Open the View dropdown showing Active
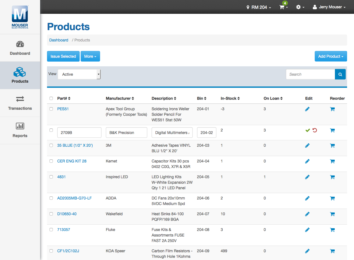Image resolution: width=354 pixels, height=260 pixels. coord(79,74)
